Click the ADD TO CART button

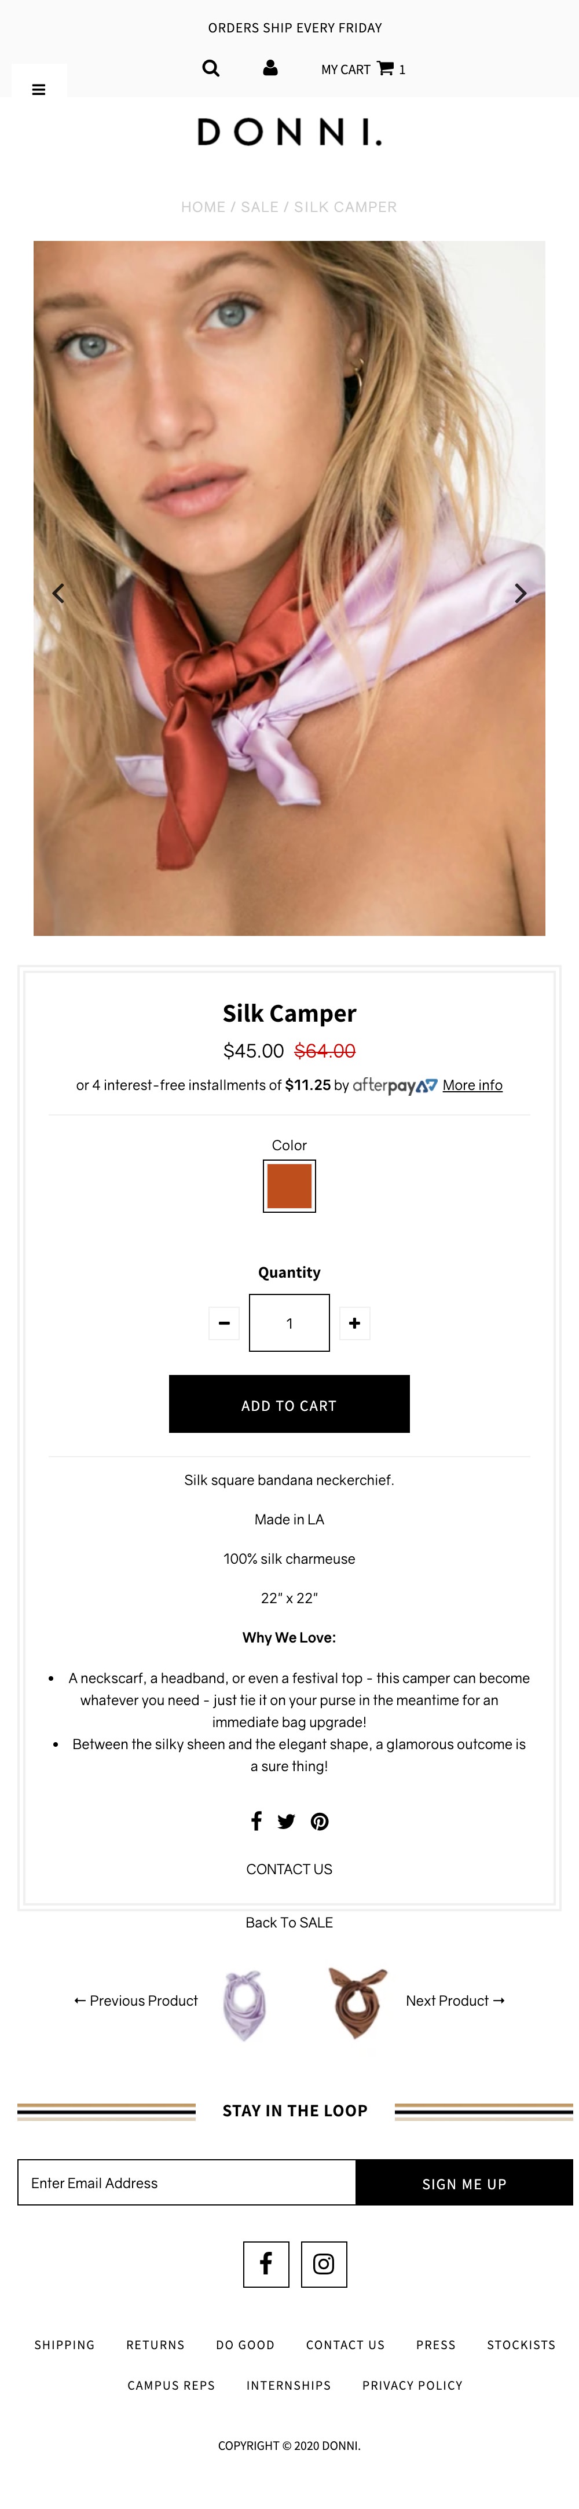pyautogui.click(x=289, y=1403)
